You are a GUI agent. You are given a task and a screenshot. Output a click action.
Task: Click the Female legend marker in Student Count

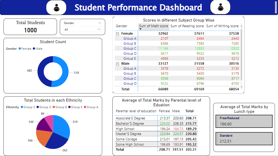[x=20, y=49]
